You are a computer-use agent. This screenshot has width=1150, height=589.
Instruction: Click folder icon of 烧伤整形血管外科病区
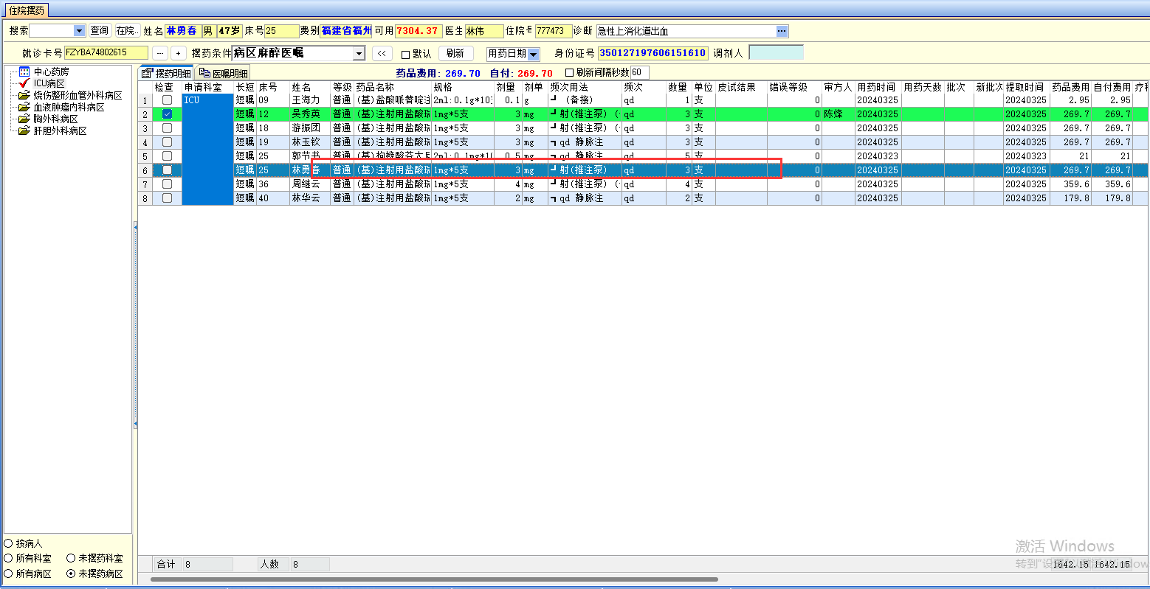pos(24,95)
